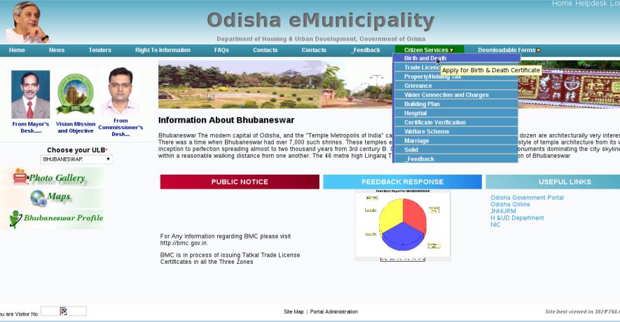Open Right To Information page
Image resolution: width=620 pixels, height=322 pixels.
click(x=163, y=51)
